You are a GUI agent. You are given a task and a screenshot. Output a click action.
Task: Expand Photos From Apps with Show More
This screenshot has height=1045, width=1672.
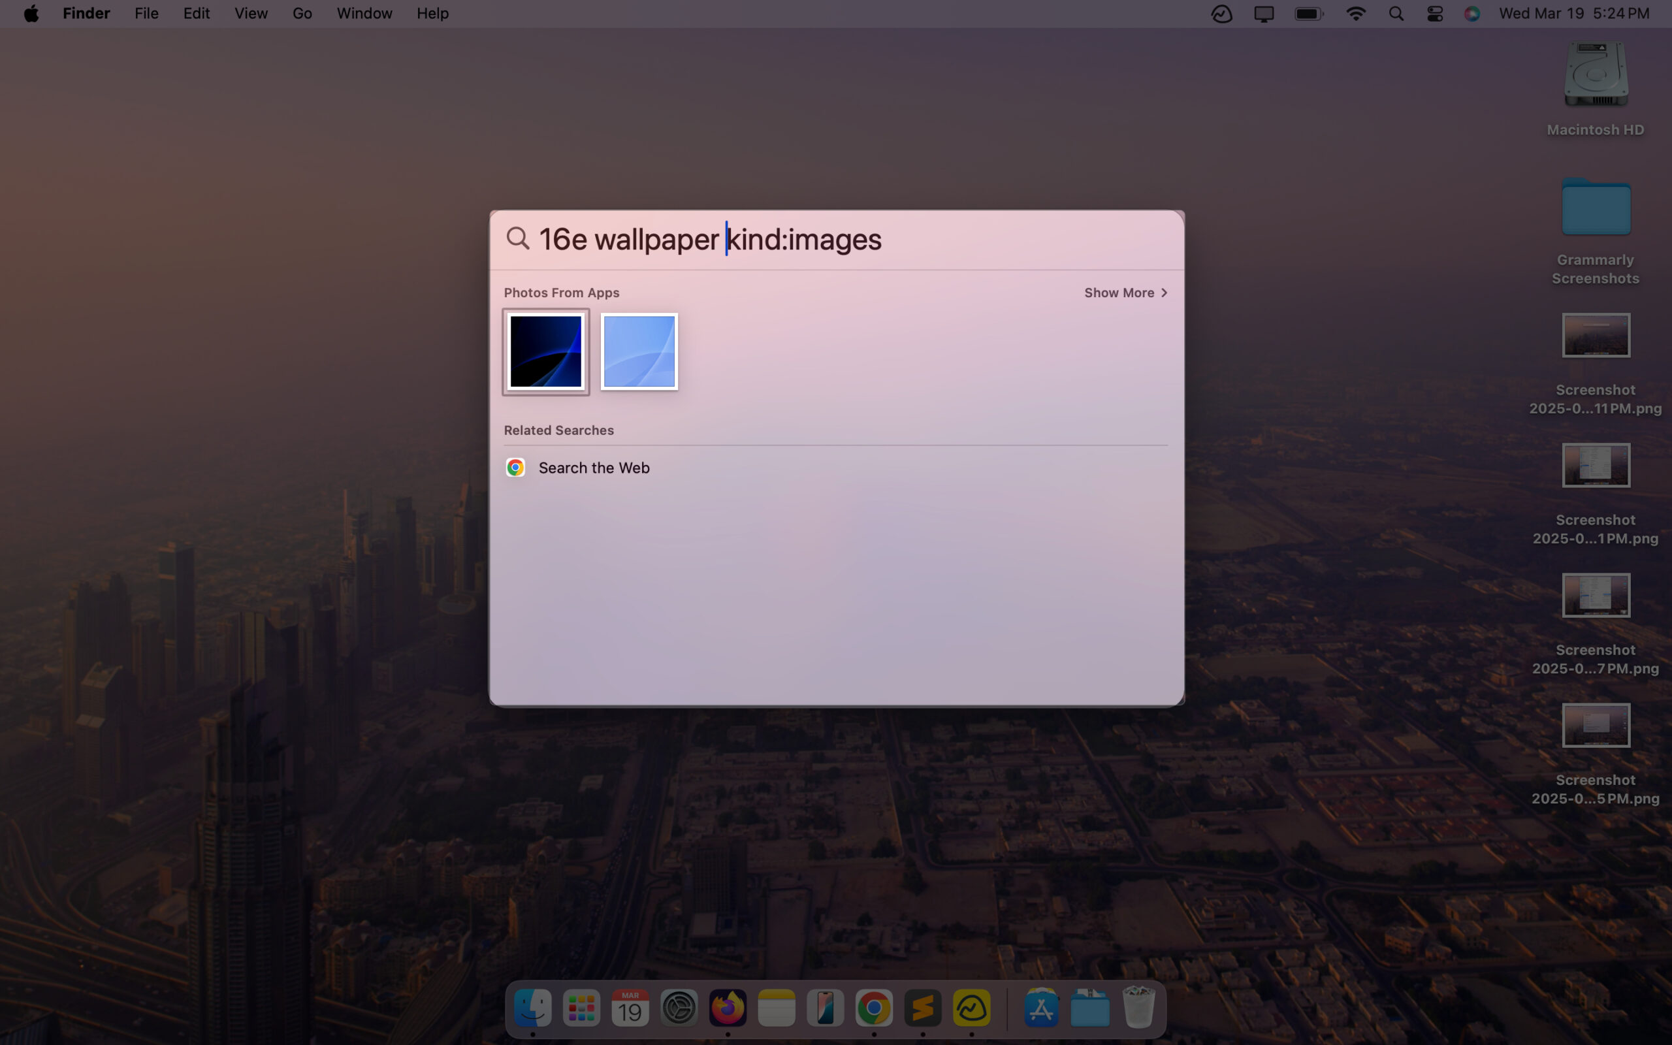[1125, 293]
